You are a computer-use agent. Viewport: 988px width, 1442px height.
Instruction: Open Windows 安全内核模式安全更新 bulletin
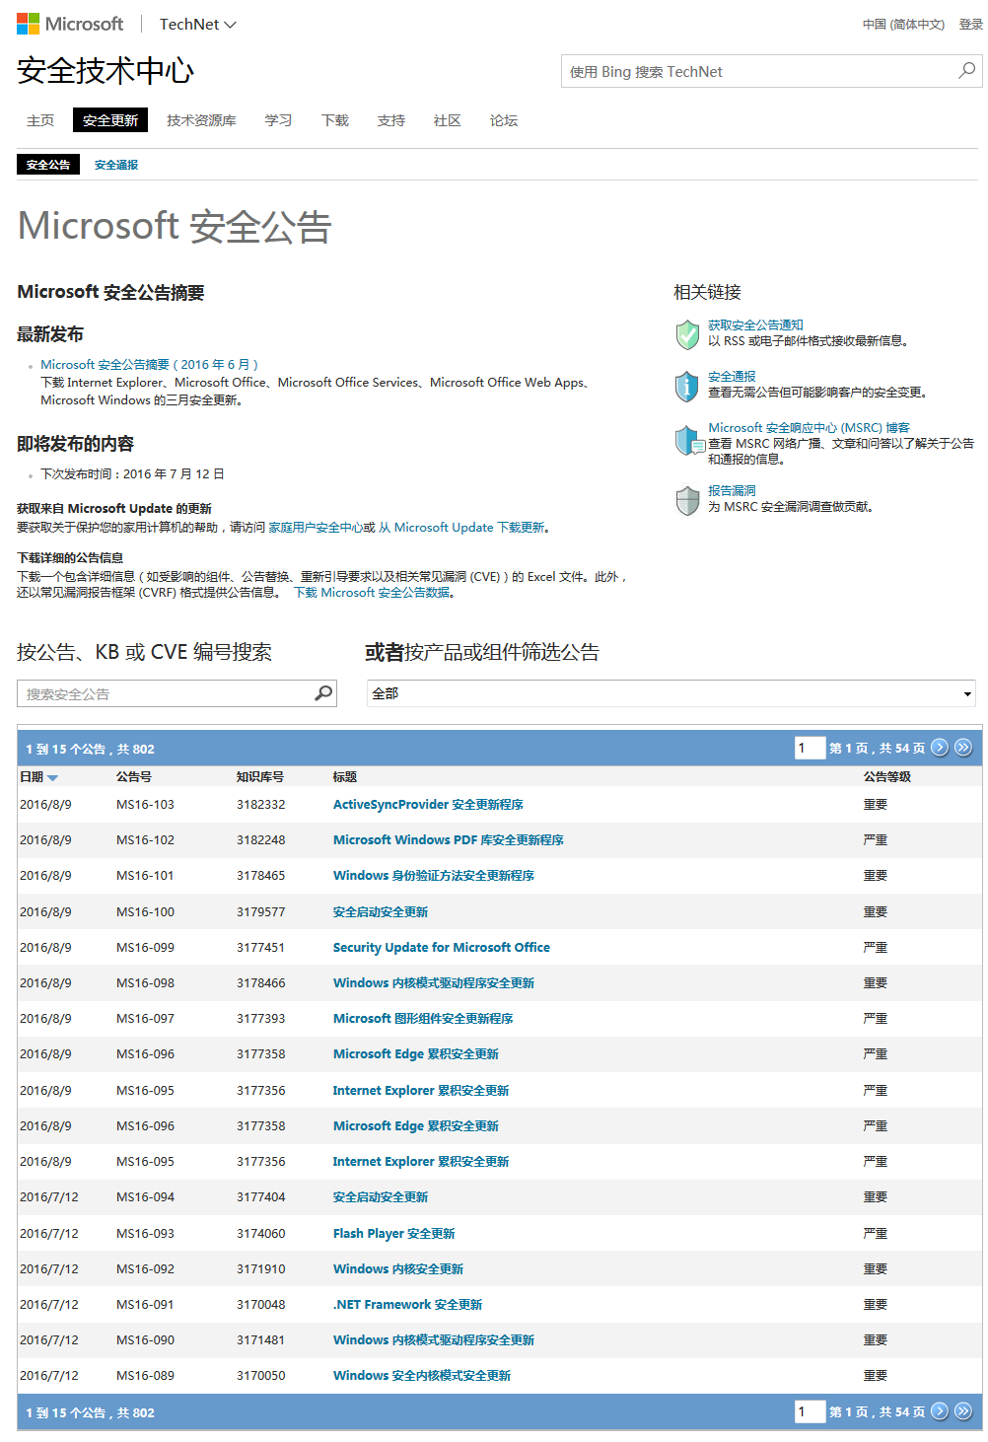(x=422, y=1375)
